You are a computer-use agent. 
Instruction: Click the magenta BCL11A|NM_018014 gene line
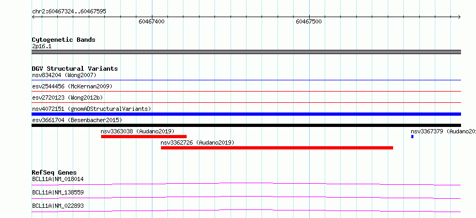[246, 184]
